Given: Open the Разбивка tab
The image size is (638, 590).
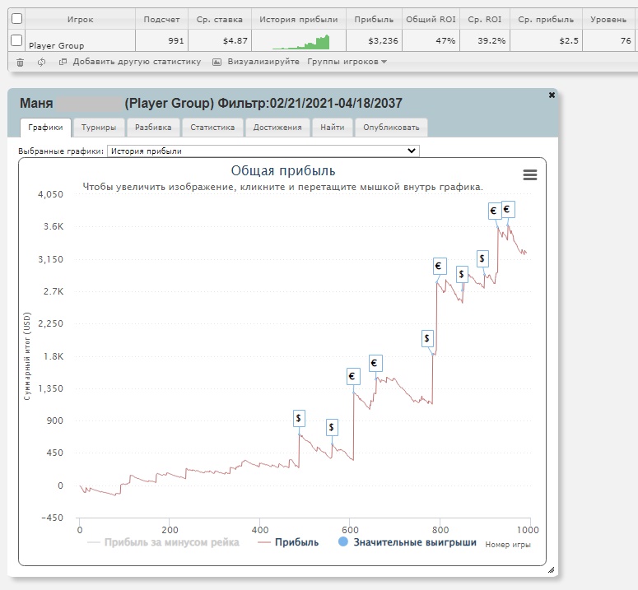Looking at the screenshot, I should (x=153, y=128).
